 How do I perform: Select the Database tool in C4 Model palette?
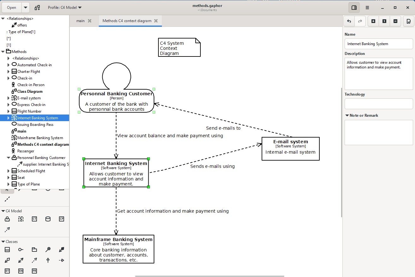pos(48,219)
